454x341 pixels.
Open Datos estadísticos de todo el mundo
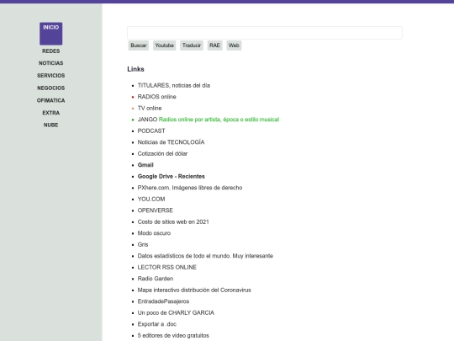pyautogui.click(x=205, y=256)
